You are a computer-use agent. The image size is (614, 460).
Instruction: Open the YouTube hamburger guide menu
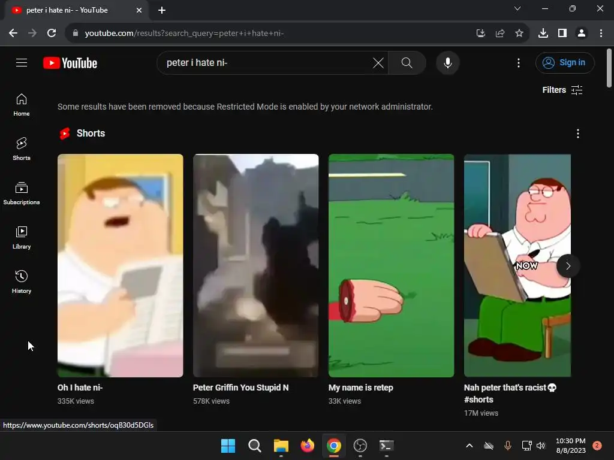click(22, 62)
